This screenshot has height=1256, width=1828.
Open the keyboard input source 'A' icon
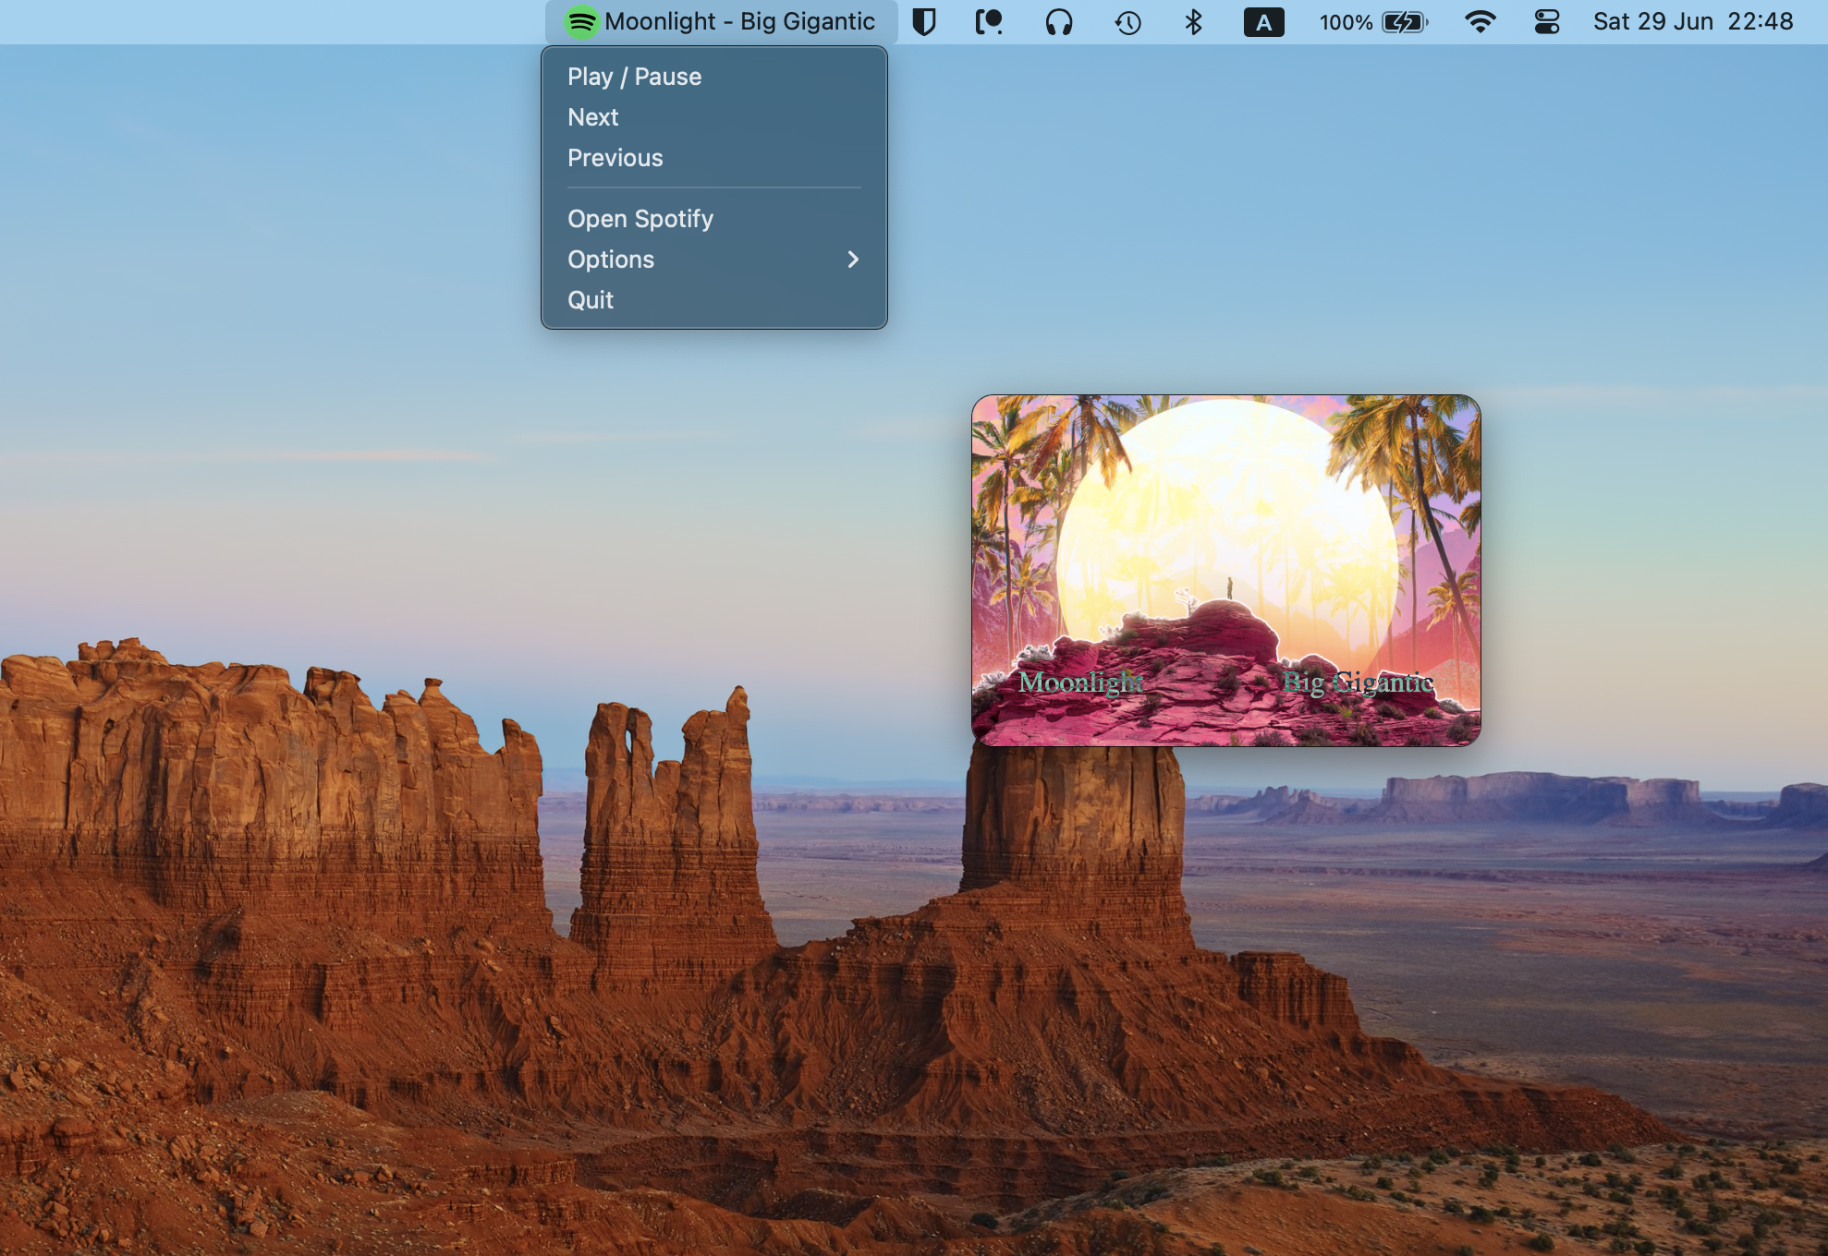tap(1263, 22)
